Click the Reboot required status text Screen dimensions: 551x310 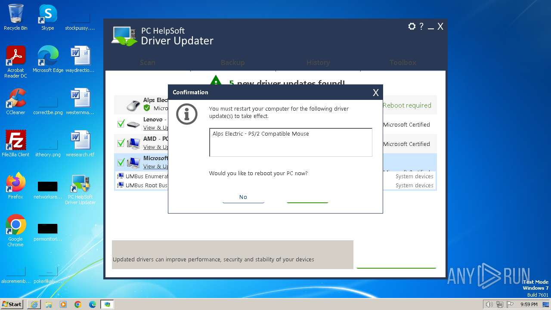tap(407, 105)
